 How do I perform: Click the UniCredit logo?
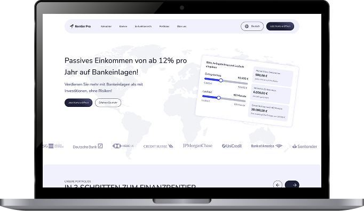click(x=232, y=146)
